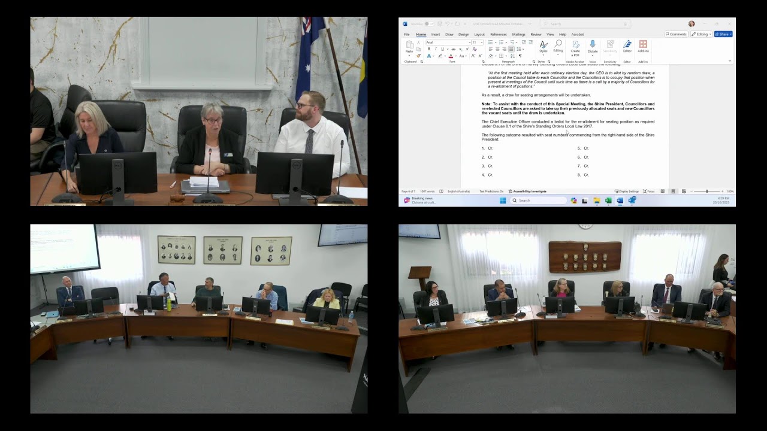Open File Explorer from the taskbar

[x=597, y=201]
